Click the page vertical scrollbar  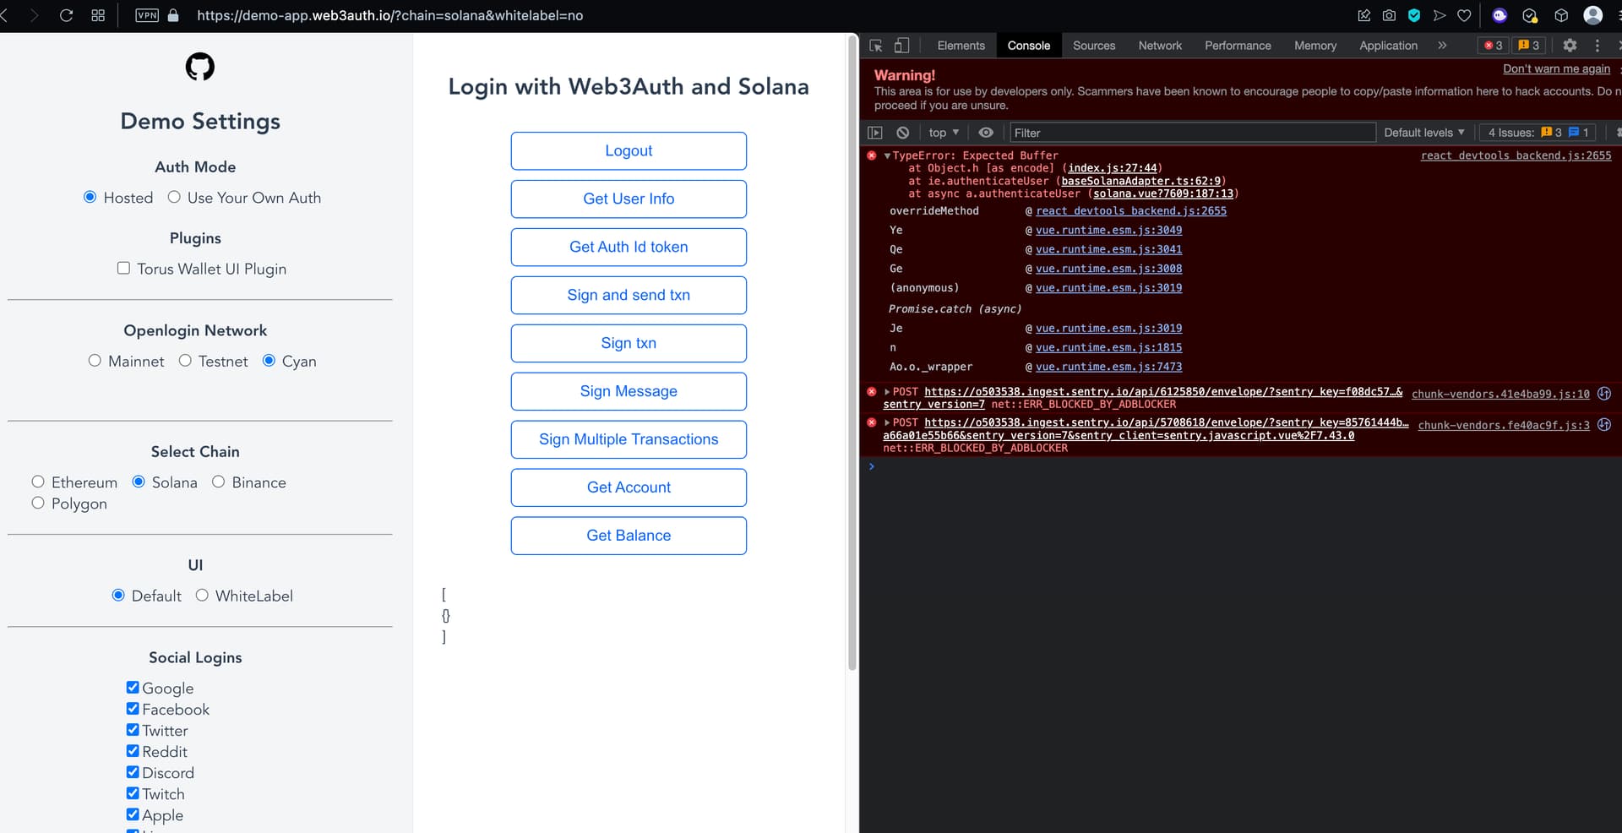point(852,355)
